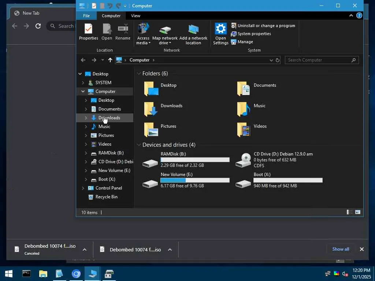Click the Search Computer input field

[318, 60]
